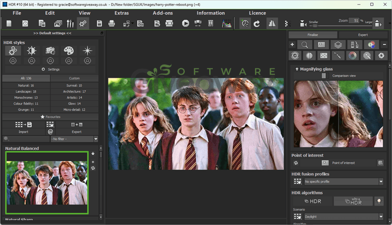Open the No filter dropdown arrow
The height and width of the screenshot is (225, 392).
pyautogui.click(x=96, y=139)
